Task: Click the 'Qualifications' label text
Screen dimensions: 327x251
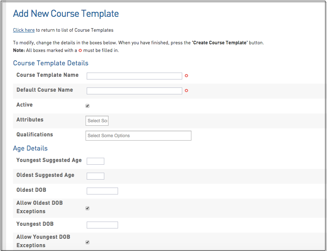Action: click(35, 134)
